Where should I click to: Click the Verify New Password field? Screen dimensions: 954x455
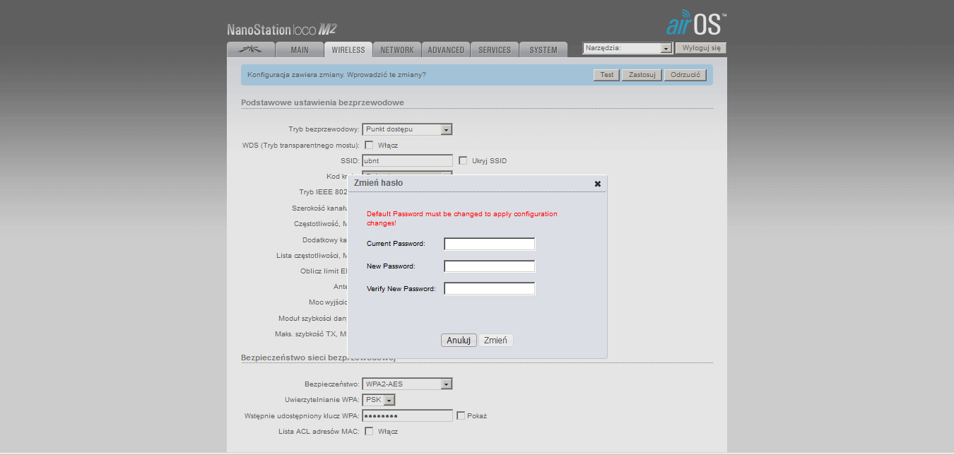(x=489, y=288)
